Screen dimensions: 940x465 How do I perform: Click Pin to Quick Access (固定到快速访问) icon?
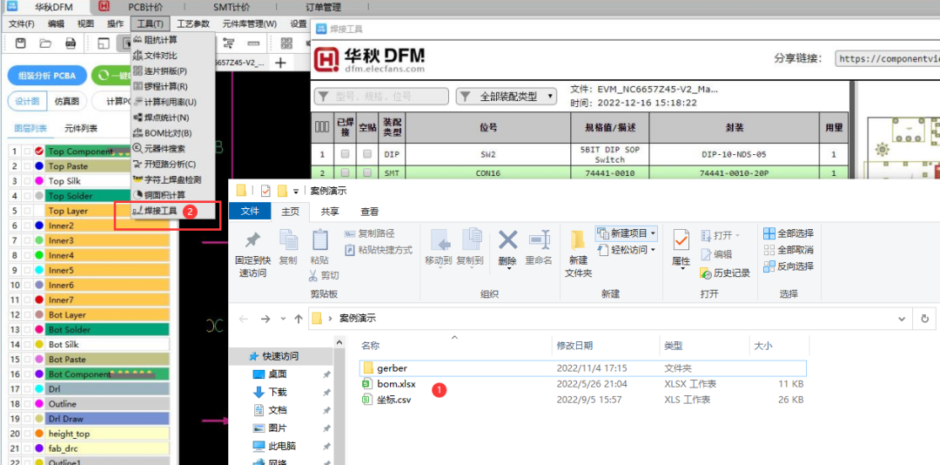[x=252, y=240]
